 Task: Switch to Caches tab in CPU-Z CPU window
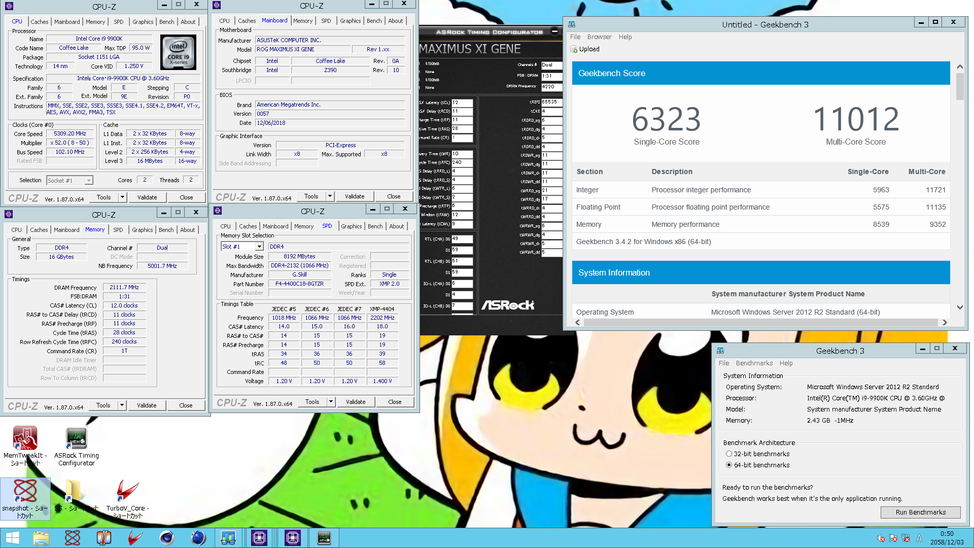pos(39,22)
